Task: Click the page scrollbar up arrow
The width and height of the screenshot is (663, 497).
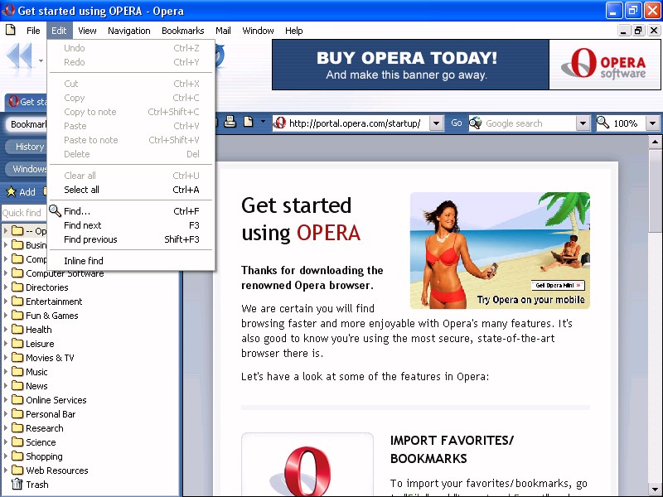Action: [655, 142]
